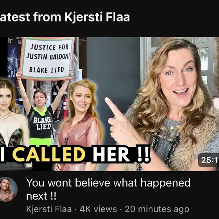Open the Kjersti Flaa channel avatar
219x219 pixels.
(x=7, y=189)
